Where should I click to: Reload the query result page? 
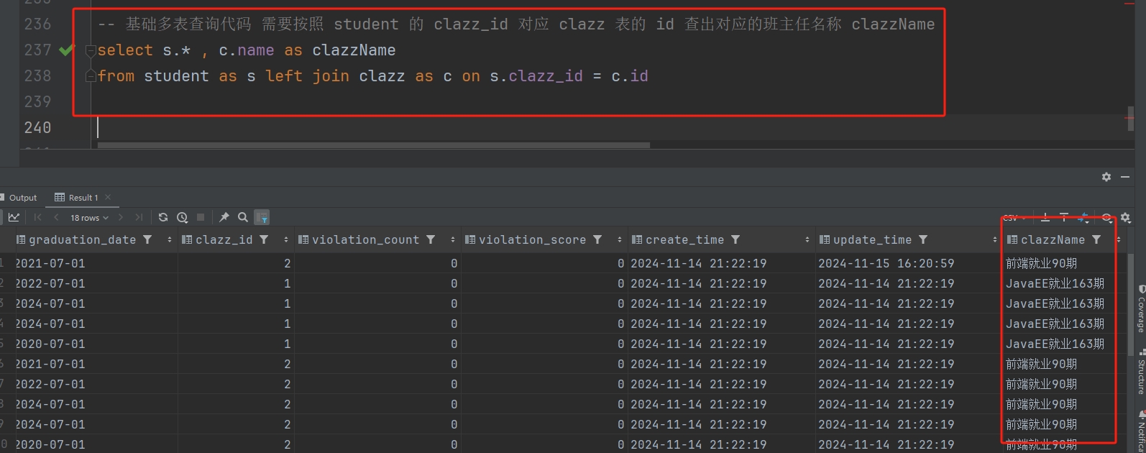pyautogui.click(x=163, y=217)
